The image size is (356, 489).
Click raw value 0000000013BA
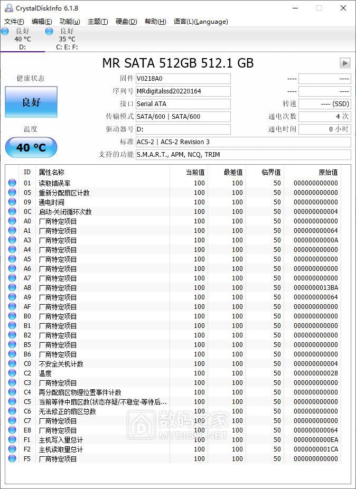coord(316,287)
